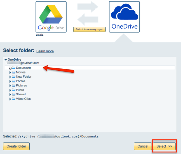Click the Documents folder icon
181x154 pixels.
pyautogui.click(x=14, y=68)
